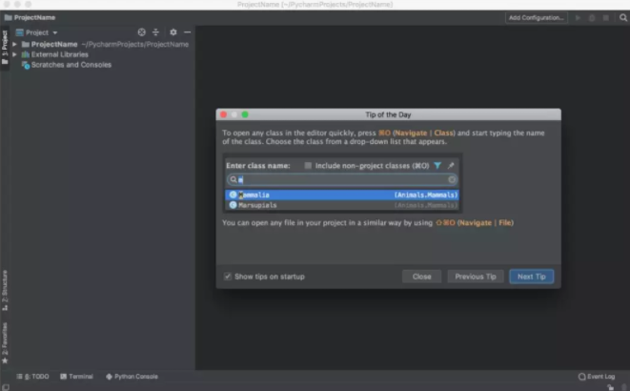630x391 pixels.
Task: Open the Event Log
Action: [x=597, y=377]
